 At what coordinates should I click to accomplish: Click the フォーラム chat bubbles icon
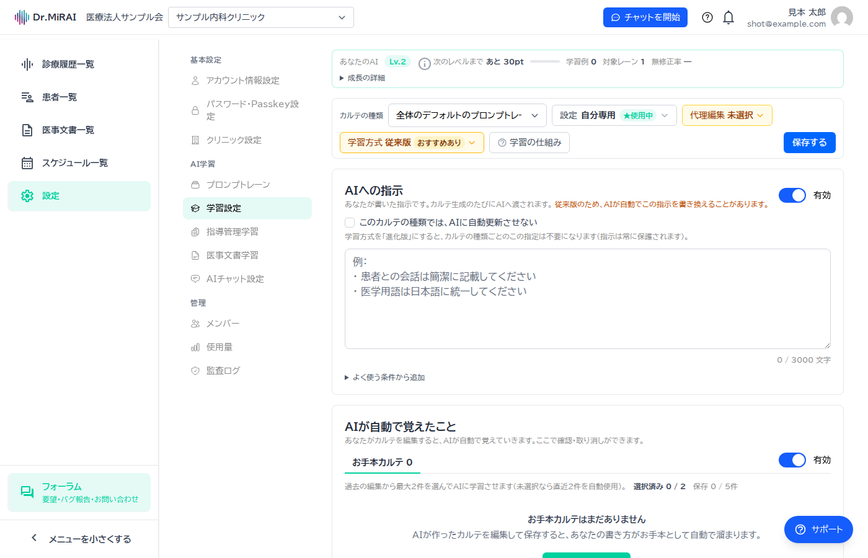tap(27, 492)
